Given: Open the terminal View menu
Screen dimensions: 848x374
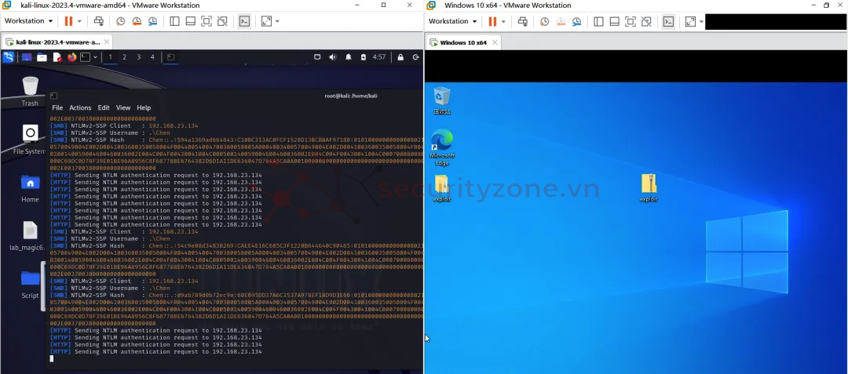Looking at the screenshot, I should [123, 108].
